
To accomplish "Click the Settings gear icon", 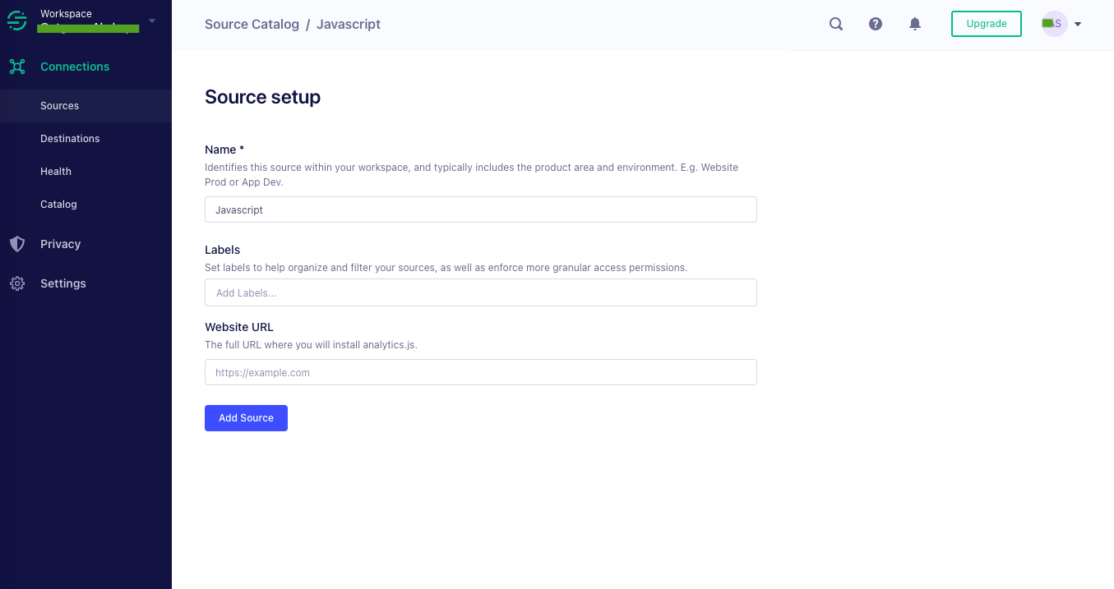I will [x=17, y=283].
